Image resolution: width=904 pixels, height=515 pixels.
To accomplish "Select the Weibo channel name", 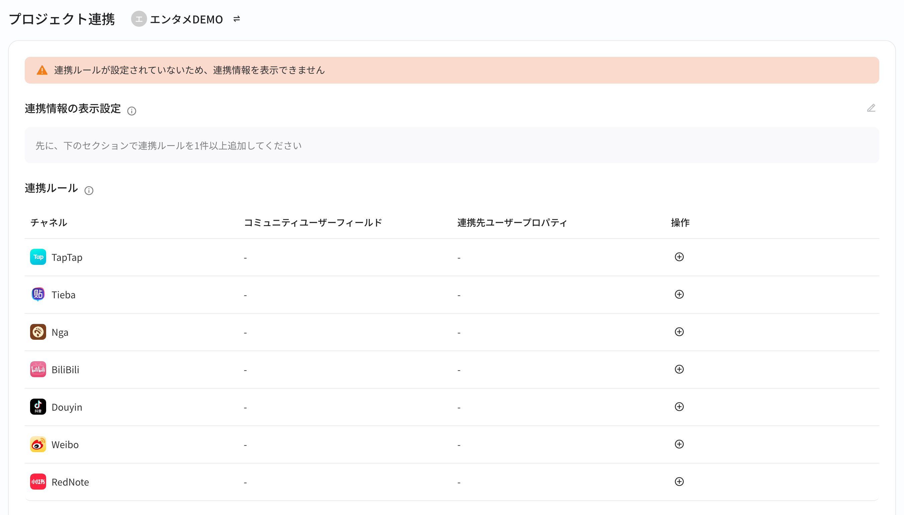I will pos(65,445).
